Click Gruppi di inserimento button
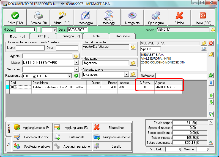Screen dimensions: 219x157 (112, 137)
